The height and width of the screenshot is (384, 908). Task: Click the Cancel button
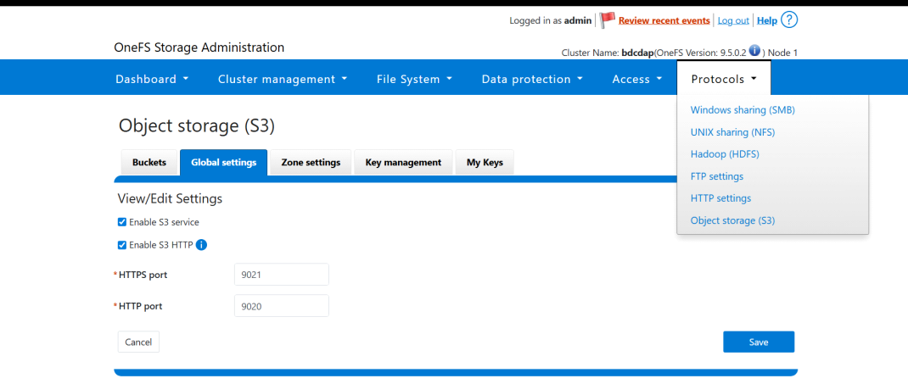coord(138,342)
